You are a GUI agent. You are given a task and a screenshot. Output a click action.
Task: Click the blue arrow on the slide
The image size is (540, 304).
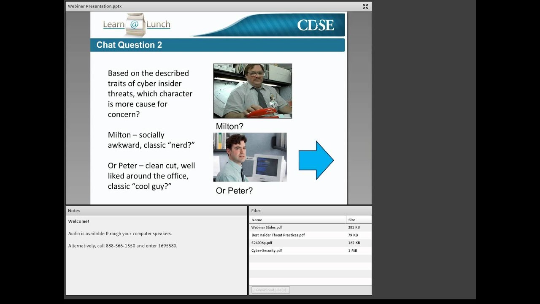[x=316, y=160]
